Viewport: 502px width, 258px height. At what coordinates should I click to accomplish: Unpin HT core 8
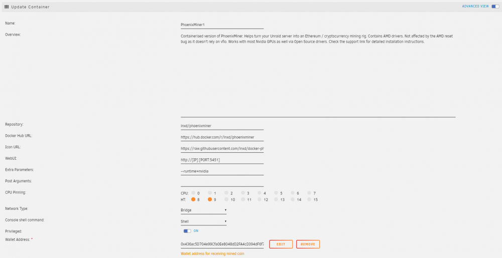coord(193,199)
